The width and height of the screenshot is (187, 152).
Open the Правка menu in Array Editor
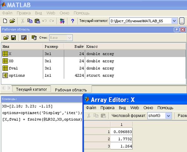[x=107, y=108]
